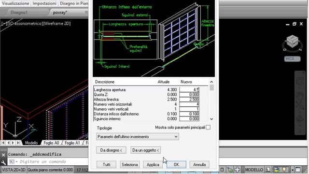Click the [SO assonometrico] view control label

tap(24, 24)
